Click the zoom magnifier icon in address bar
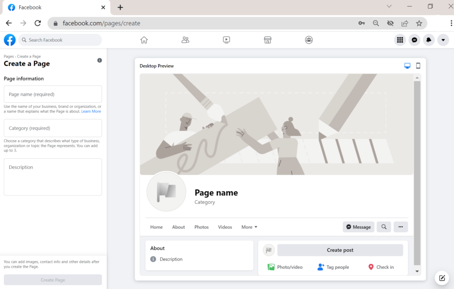Image resolution: width=454 pixels, height=289 pixels. tap(376, 23)
